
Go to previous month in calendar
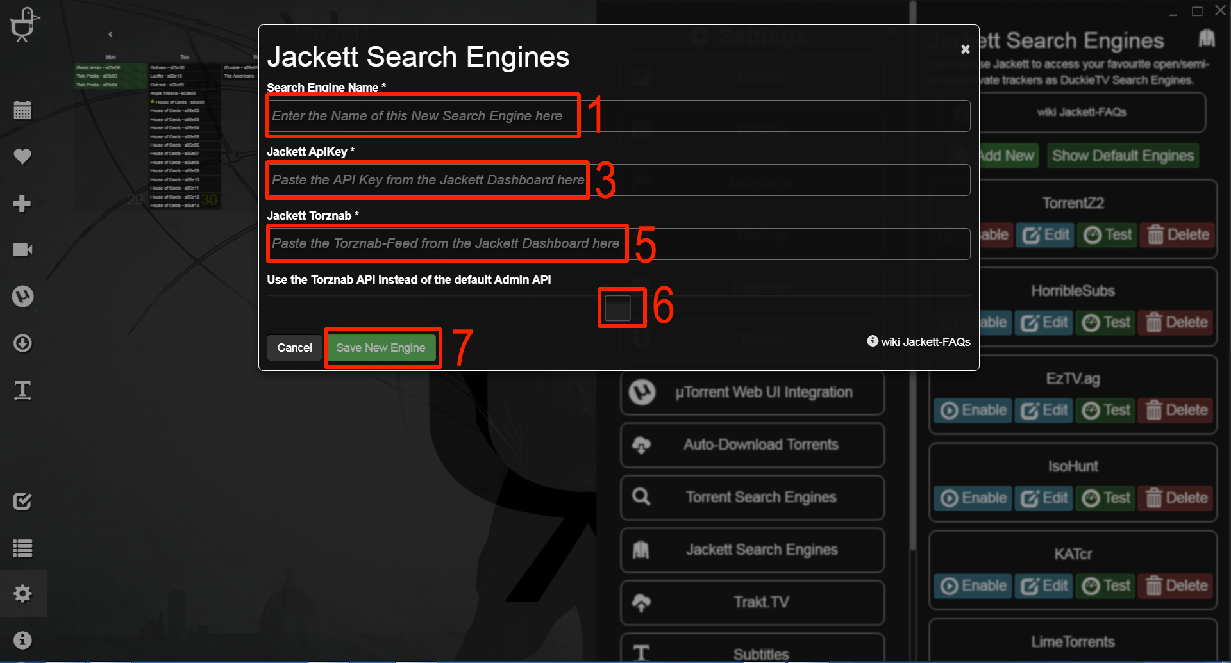110,34
